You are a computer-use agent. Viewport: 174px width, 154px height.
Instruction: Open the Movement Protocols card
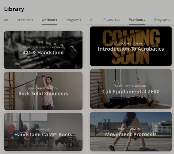pos(131,132)
